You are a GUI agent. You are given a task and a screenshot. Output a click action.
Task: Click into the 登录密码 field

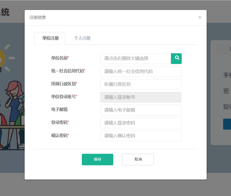(141, 123)
